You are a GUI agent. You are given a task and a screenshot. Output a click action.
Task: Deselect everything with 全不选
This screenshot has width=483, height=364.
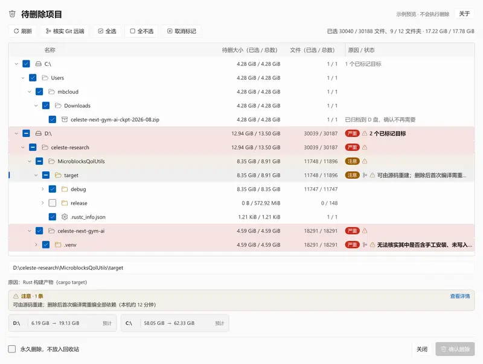click(x=141, y=31)
